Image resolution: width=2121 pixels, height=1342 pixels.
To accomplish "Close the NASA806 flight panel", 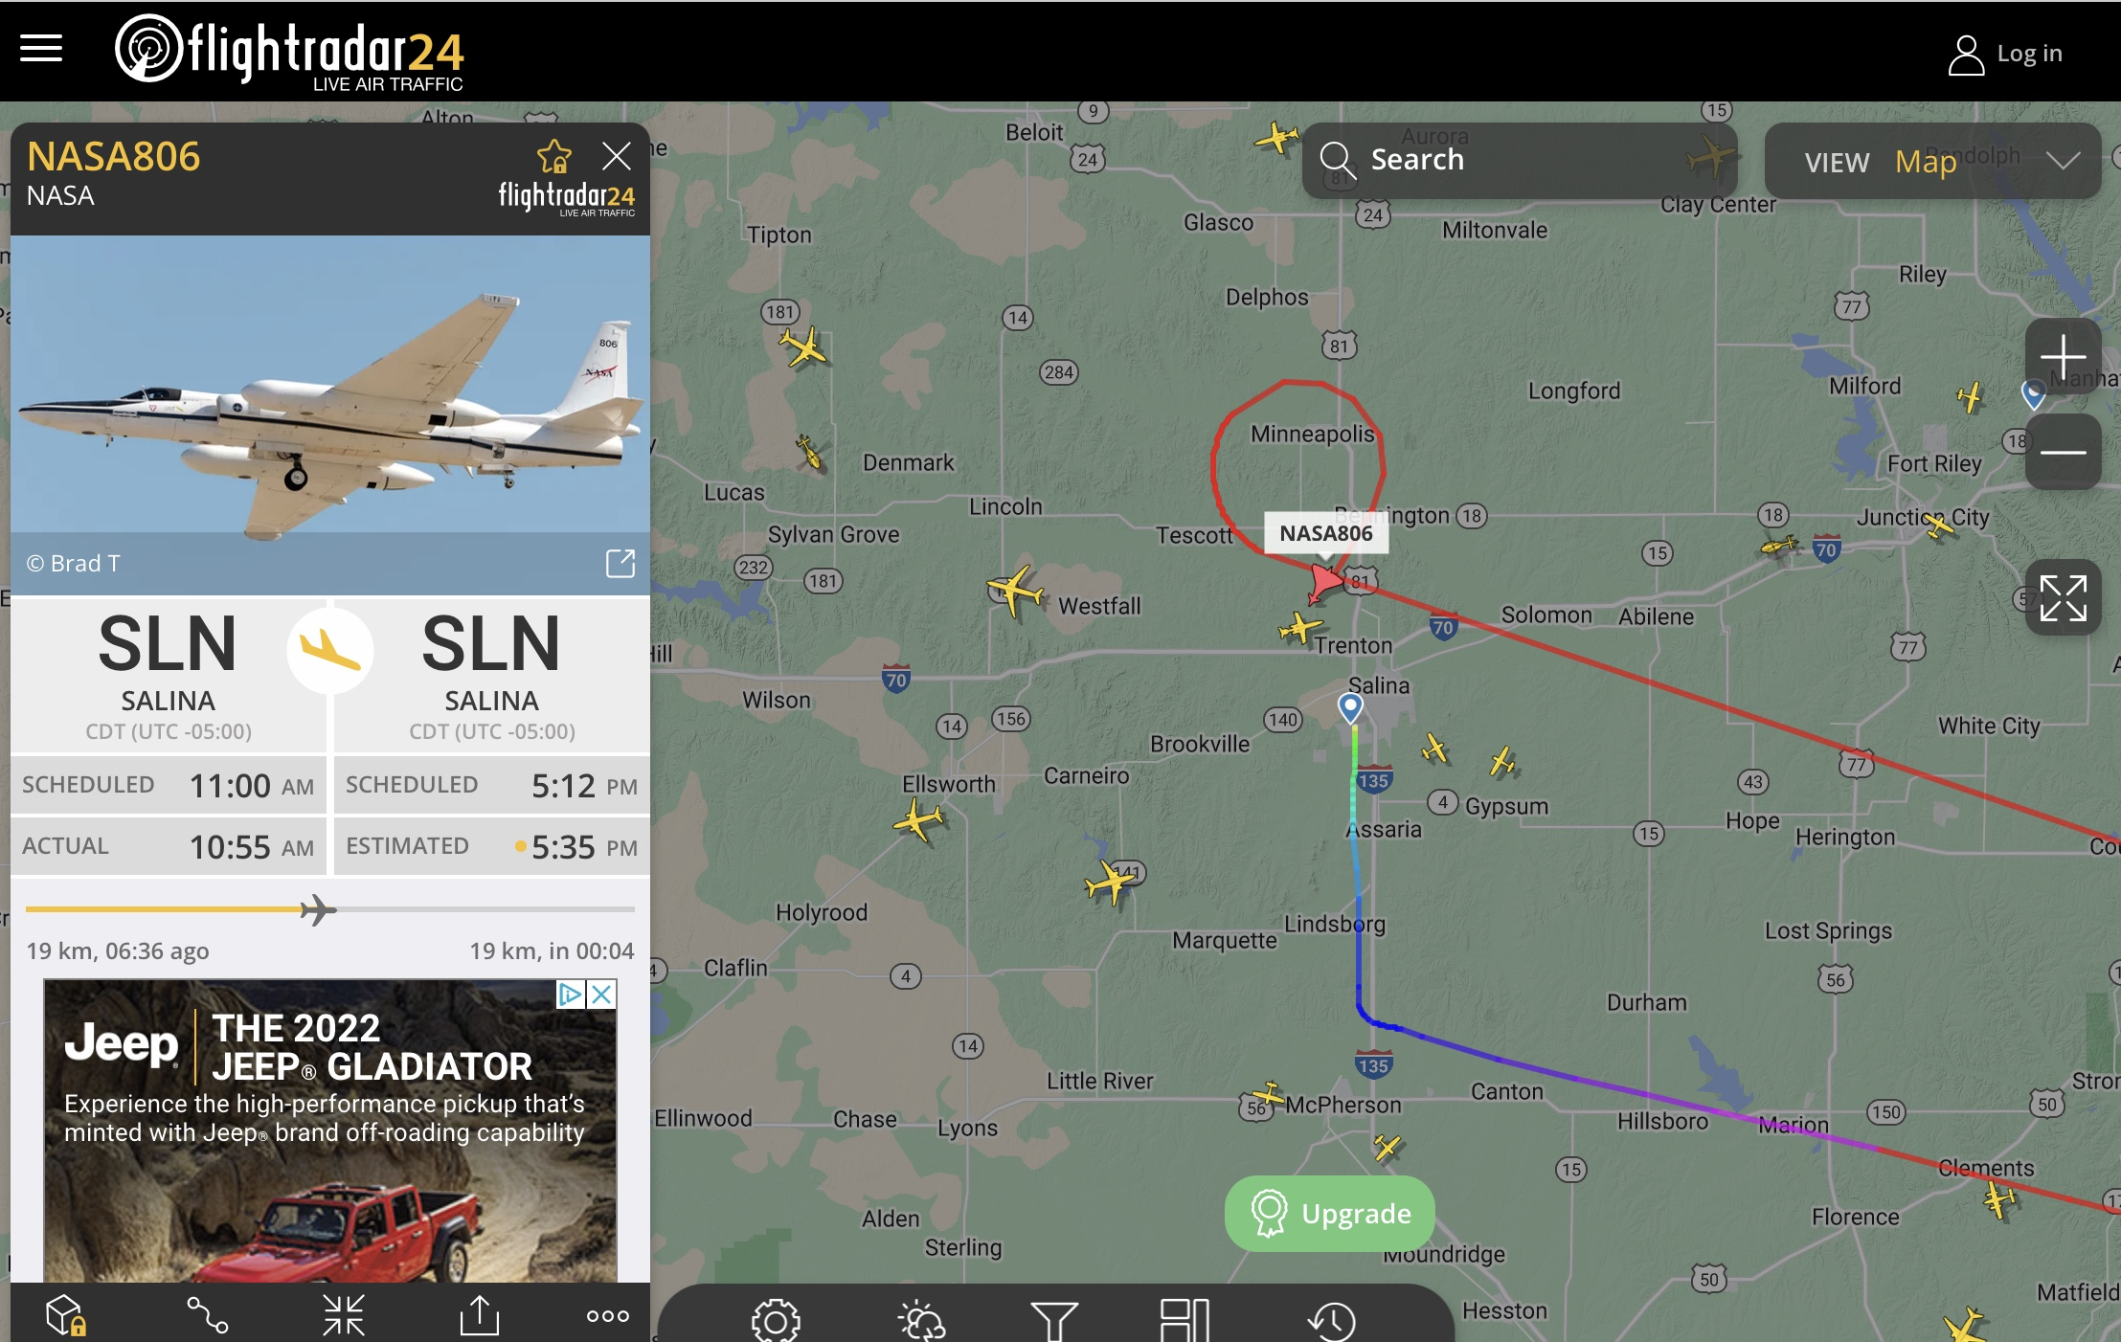I will point(617,155).
